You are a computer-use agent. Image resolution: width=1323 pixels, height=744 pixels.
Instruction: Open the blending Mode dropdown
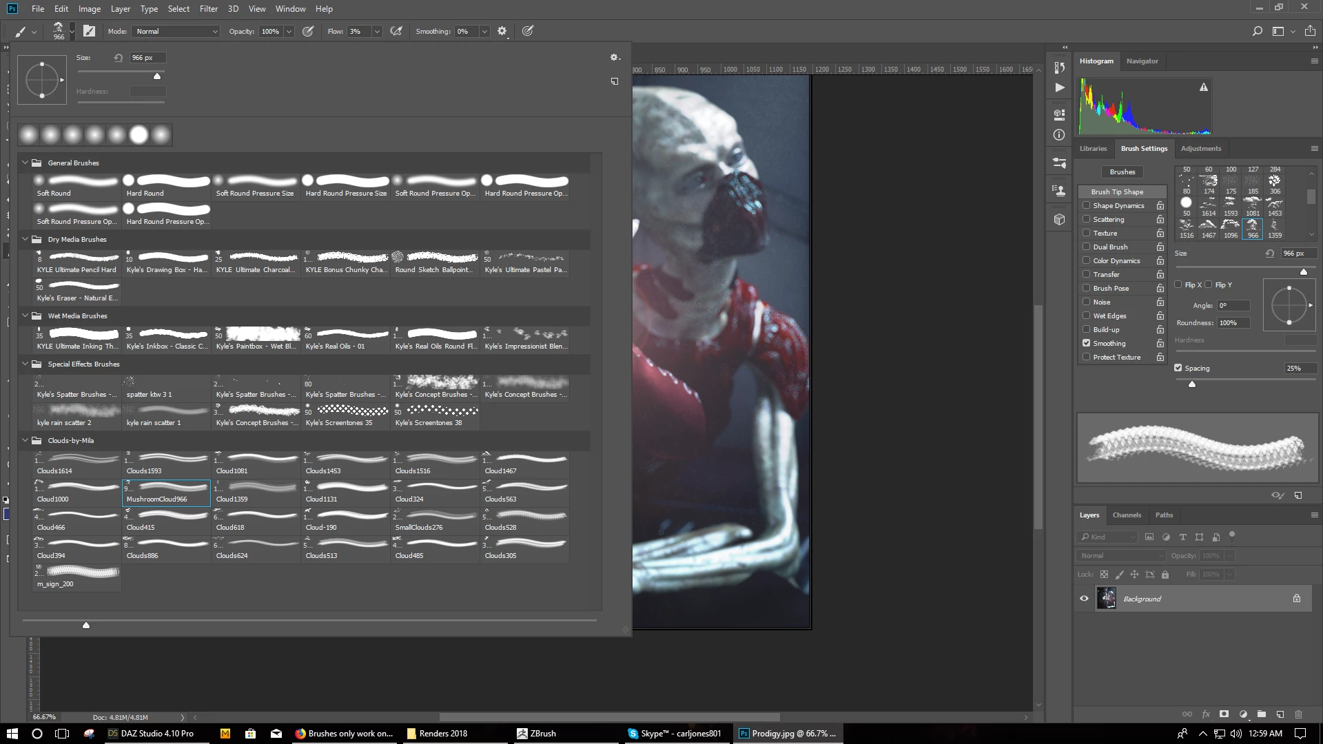176,31
